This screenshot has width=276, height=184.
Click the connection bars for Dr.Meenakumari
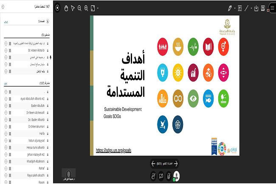[10, 127]
